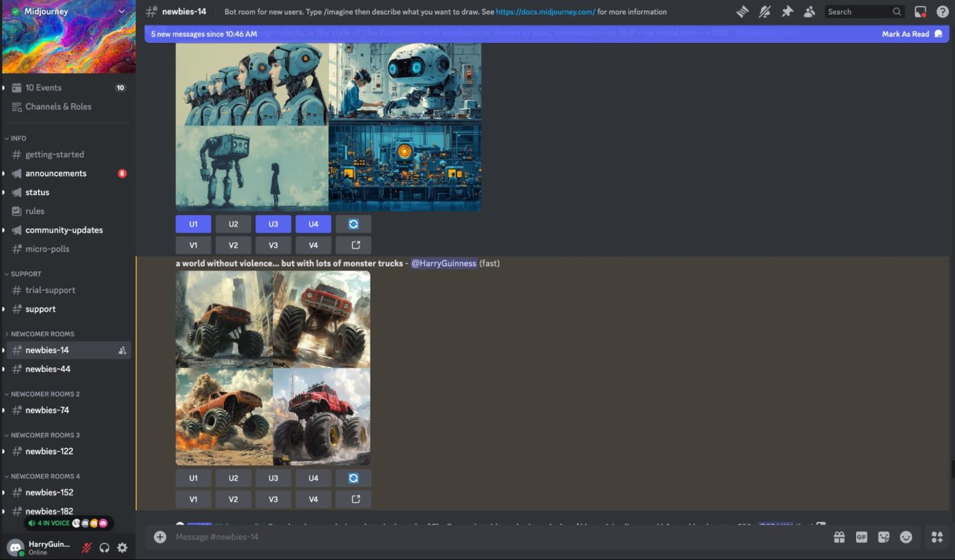
Task: Collapse the INFO channel category
Action: click(x=18, y=138)
